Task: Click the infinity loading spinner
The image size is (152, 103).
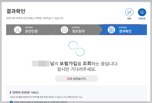Action: (x=77, y=48)
